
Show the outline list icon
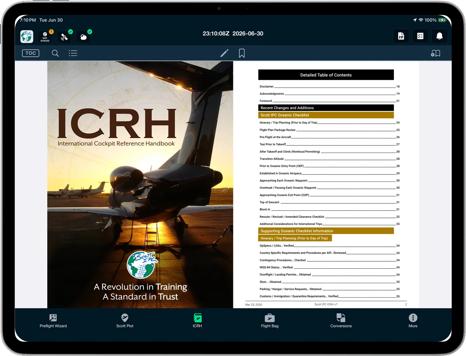(x=73, y=53)
